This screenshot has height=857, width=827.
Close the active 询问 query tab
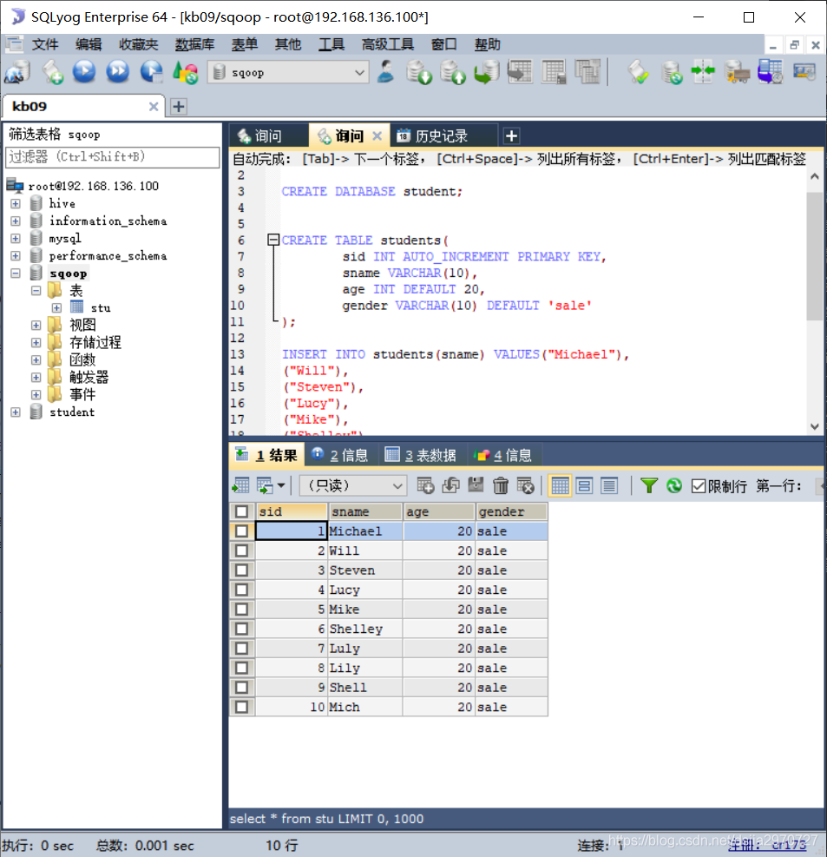click(x=377, y=135)
